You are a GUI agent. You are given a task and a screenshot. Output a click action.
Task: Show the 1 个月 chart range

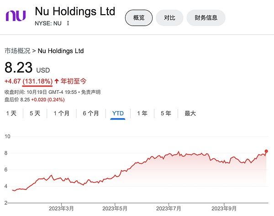tap(61, 113)
